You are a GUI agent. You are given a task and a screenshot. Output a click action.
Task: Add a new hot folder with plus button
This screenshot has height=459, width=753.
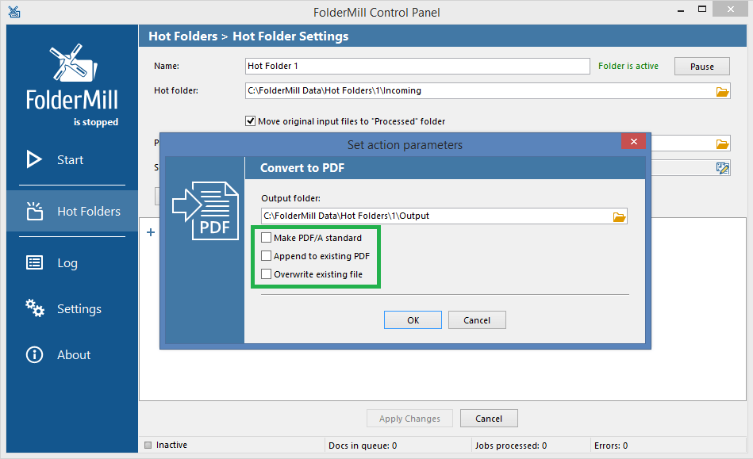click(x=150, y=232)
